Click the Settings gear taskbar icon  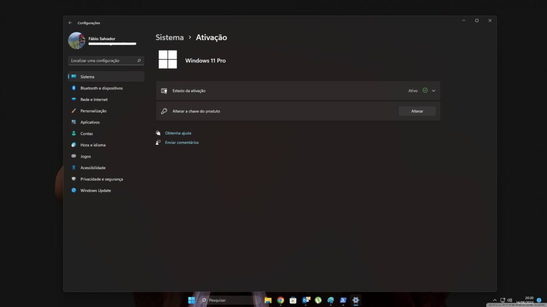355,300
